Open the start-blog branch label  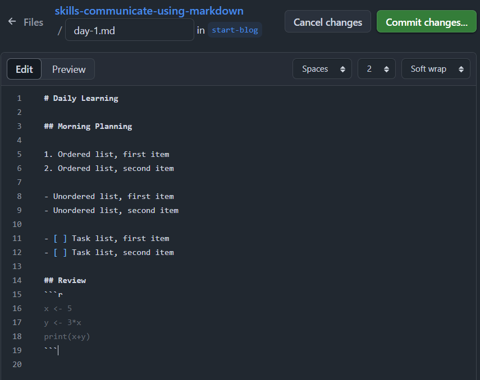pyautogui.click(x=235, y=30)
